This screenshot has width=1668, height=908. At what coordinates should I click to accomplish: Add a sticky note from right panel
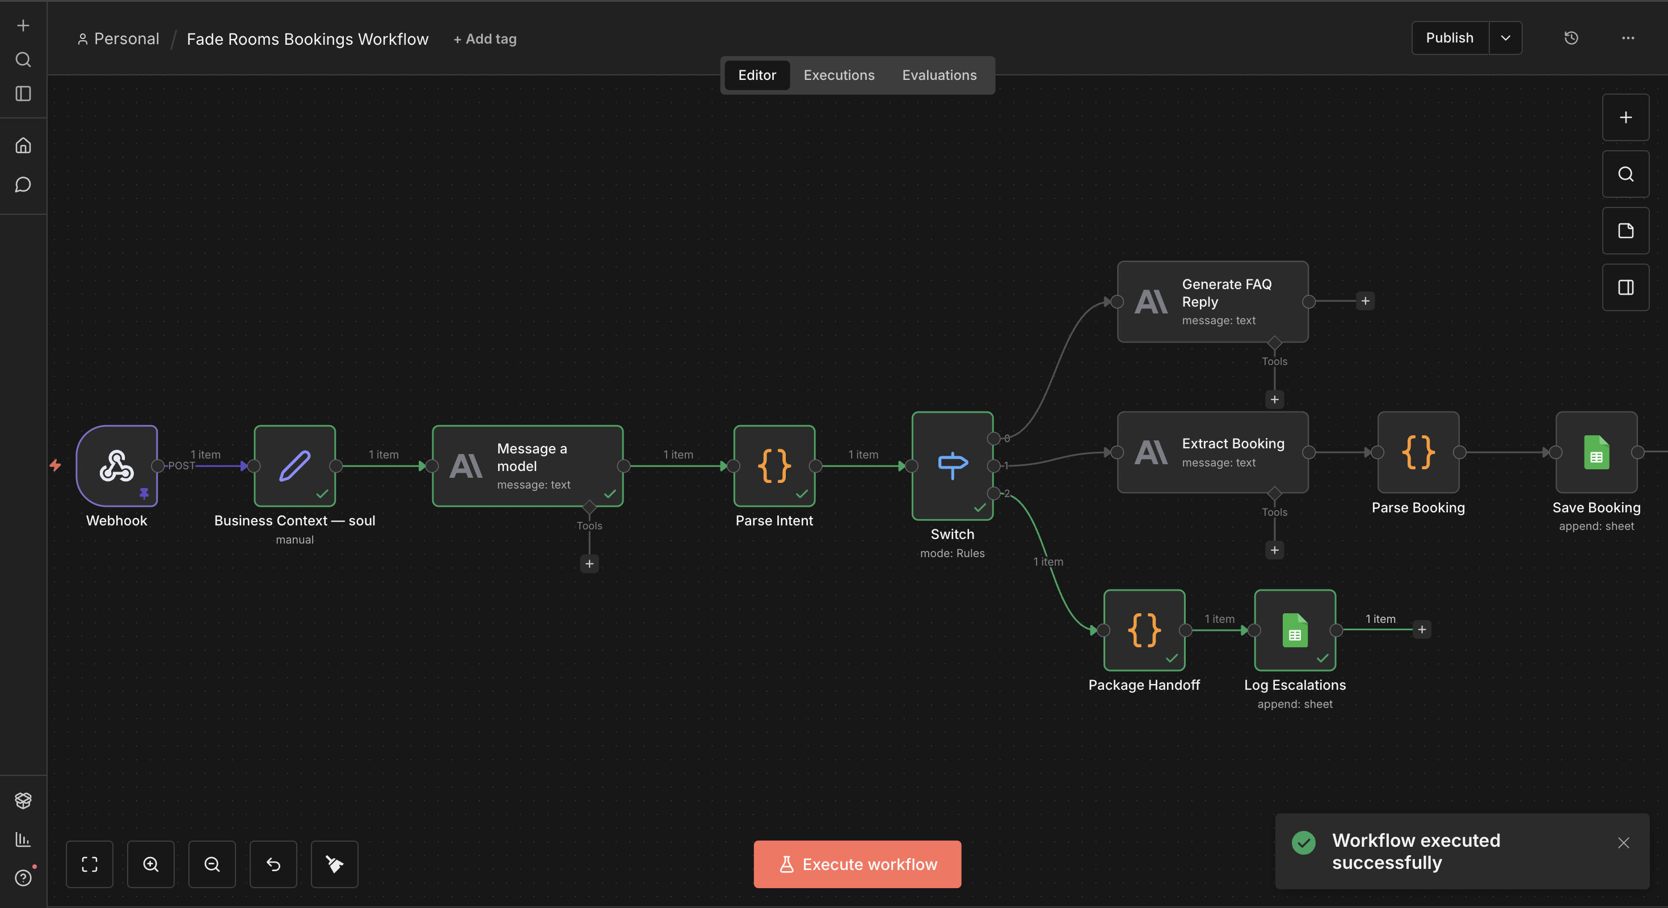pyautogui.click(x=1626, y=231)
